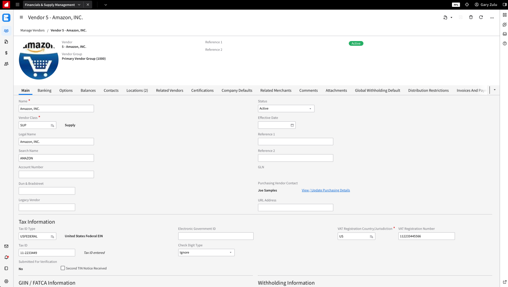
Task: Open the help question mark icon
Action: (x=505, y=43)
